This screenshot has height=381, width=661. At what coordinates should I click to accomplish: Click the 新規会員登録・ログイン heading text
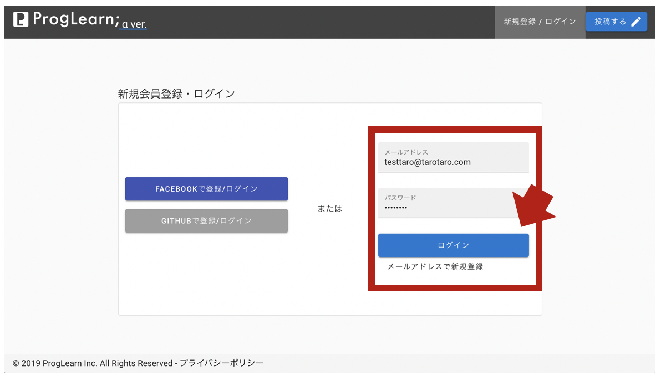pyautogui.click(x=176, y=94)
